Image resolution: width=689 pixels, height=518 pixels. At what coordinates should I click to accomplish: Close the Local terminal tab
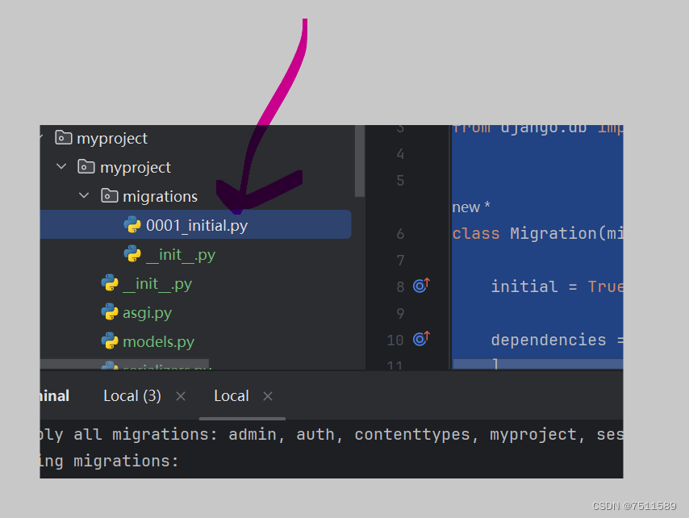267,396
